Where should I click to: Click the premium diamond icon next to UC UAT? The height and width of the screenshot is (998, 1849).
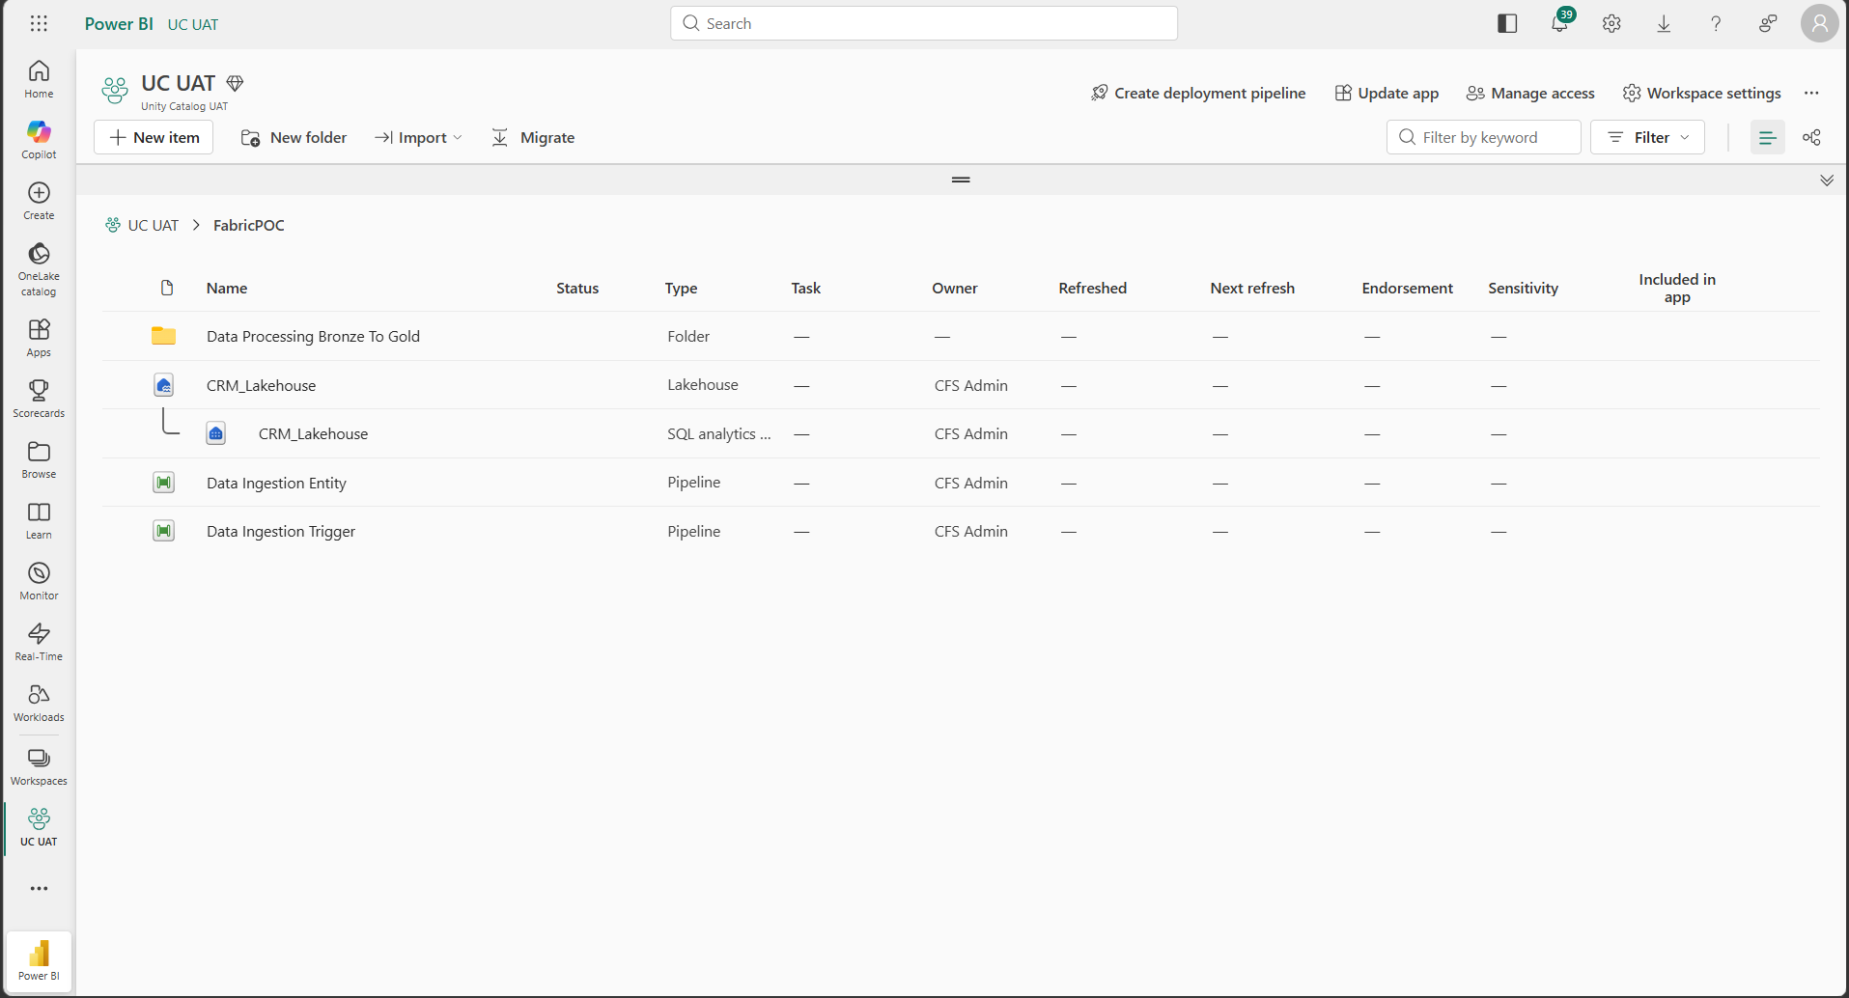click(x=235, y=83)
